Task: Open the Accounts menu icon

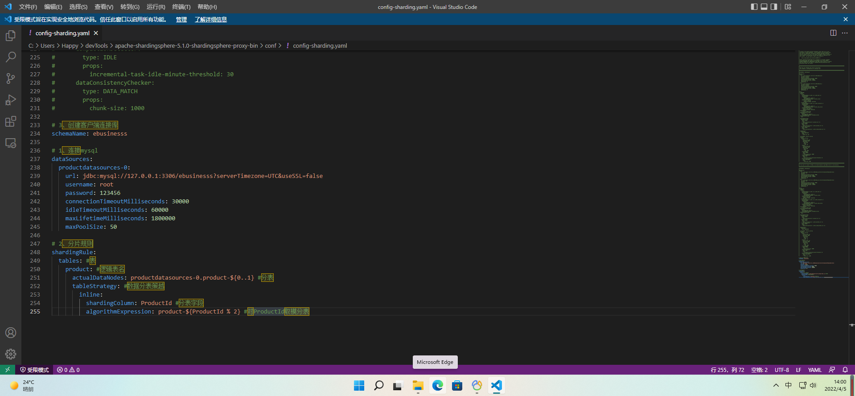Action: tap(11, 333)
